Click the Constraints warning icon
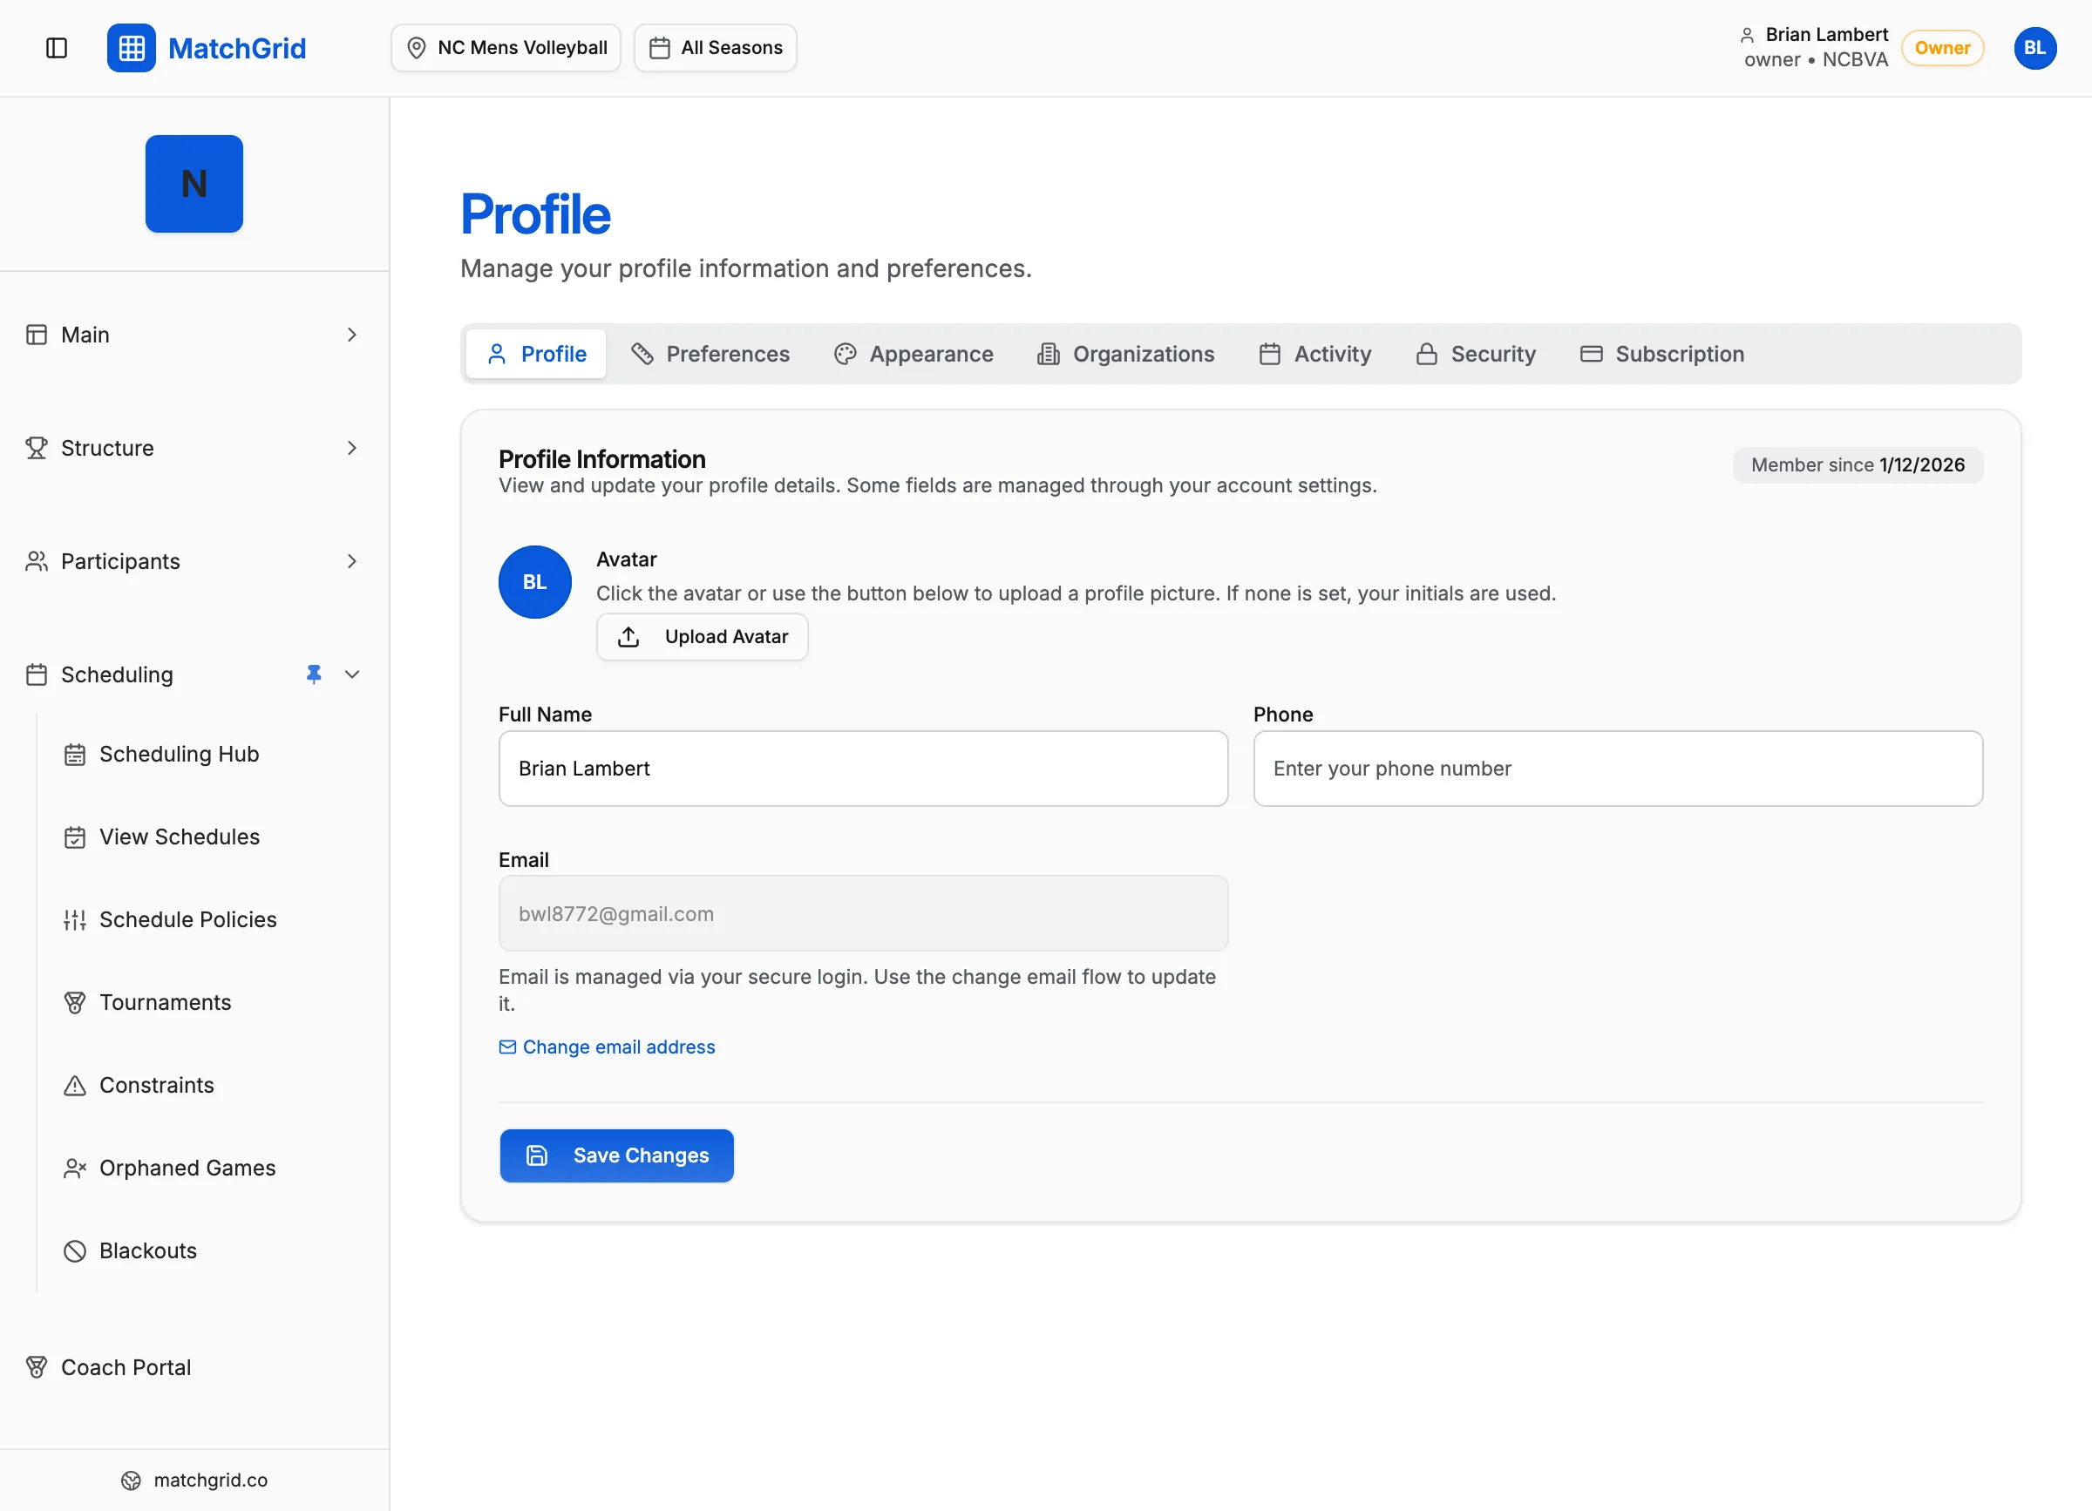 coord(75,1085)
